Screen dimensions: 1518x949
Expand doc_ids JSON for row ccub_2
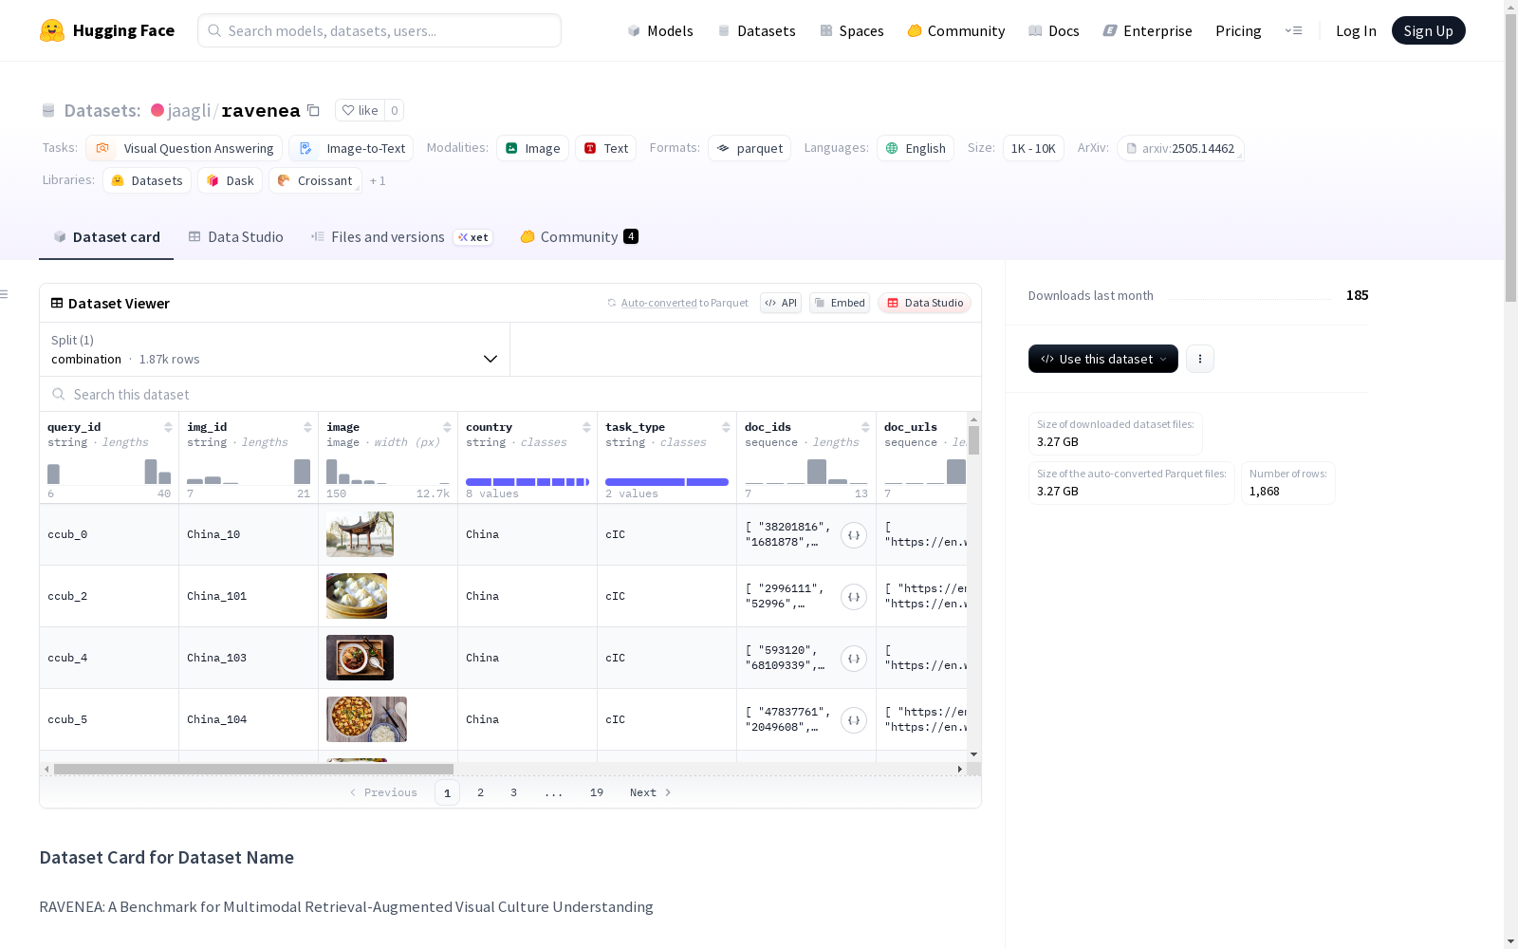pyautogui.click(x=854, y=597)
